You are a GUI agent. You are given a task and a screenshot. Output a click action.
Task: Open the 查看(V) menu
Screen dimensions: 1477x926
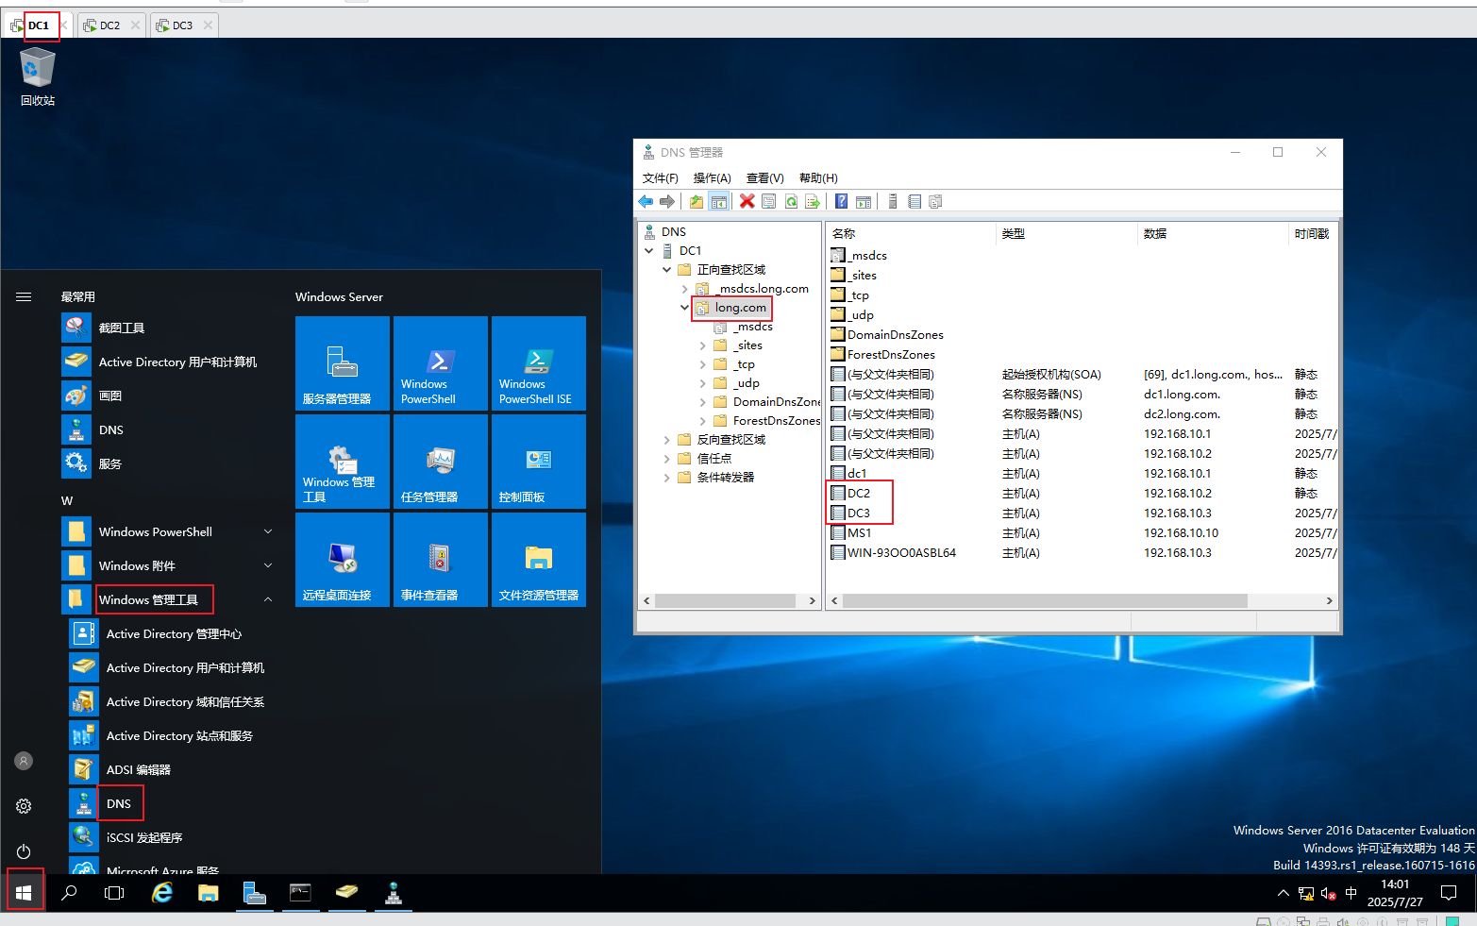765,178
